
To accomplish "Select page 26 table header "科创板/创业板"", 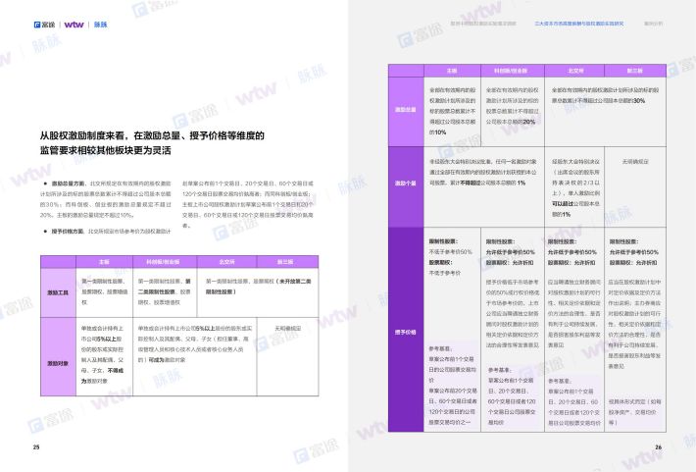I will [511, 71].
